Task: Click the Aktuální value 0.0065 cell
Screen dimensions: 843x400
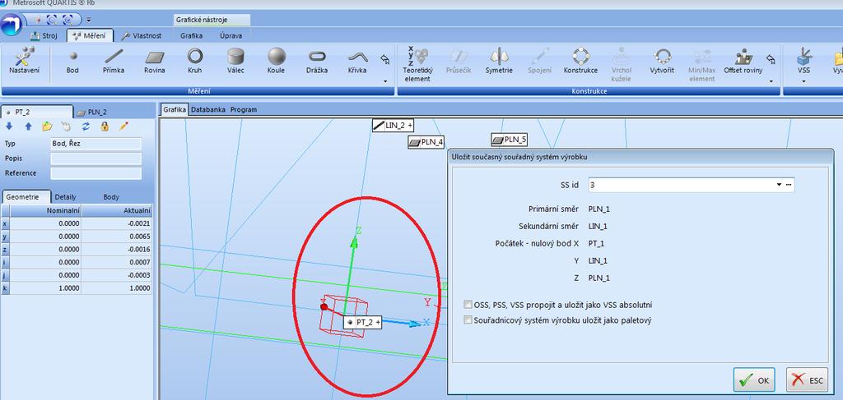Action: click(x=117, y=236)
